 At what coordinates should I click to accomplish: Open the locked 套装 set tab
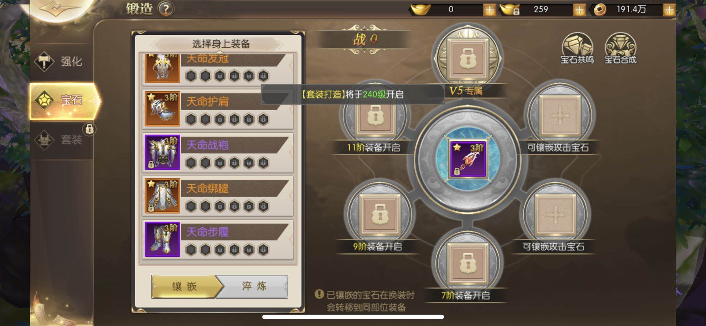point(61,140)
